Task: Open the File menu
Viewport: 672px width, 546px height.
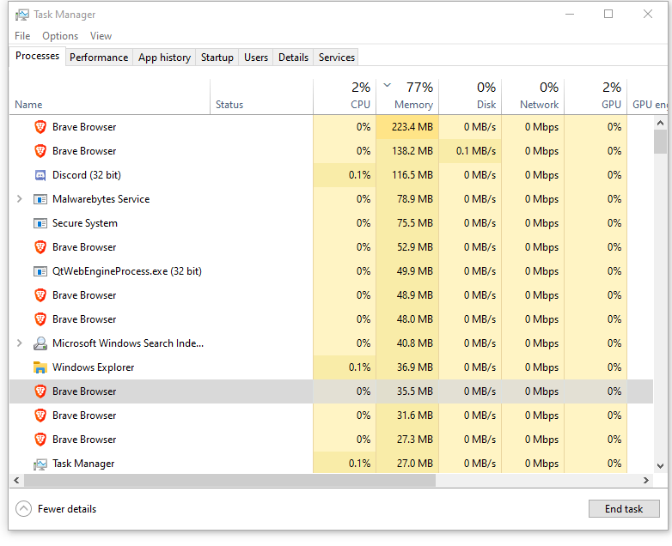Action: (22, 36)
